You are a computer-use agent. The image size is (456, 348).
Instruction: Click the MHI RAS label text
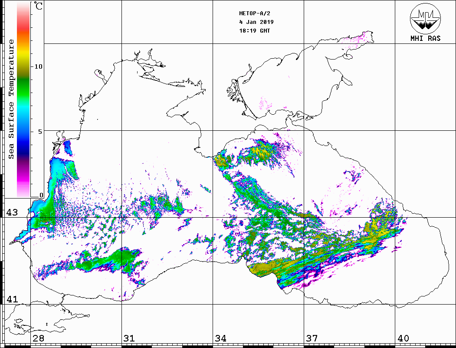pos(425,38)
